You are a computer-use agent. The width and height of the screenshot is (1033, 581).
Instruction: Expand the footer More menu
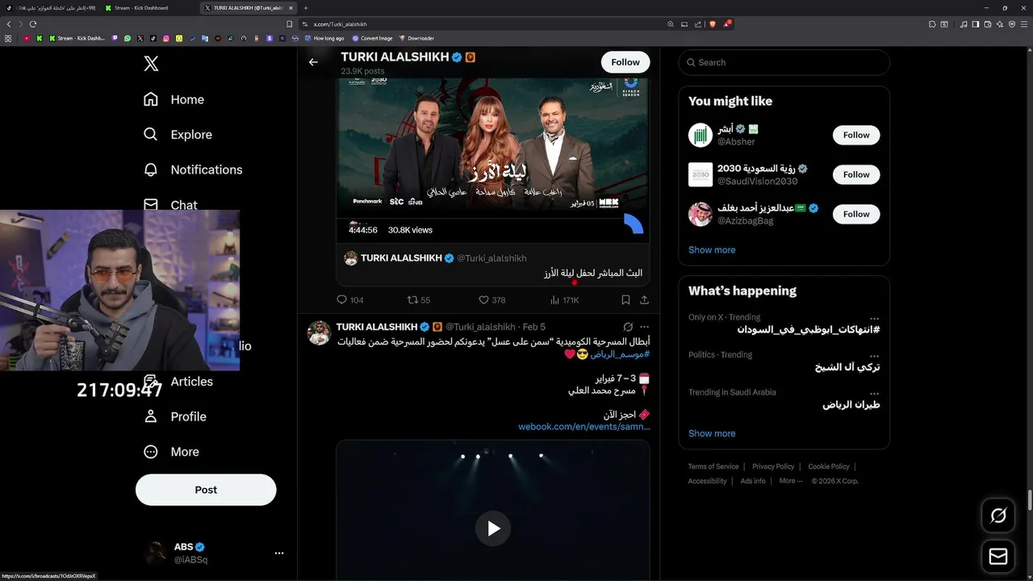[791, 481]
